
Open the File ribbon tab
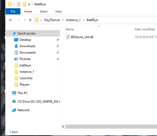tap(13, 11)
